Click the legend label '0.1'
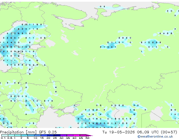Screen dimensions: 179x139 pyautogui.click(x=3, y=138)
